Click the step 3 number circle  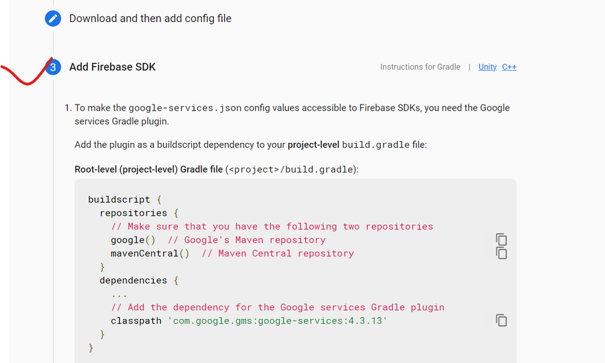53,67
